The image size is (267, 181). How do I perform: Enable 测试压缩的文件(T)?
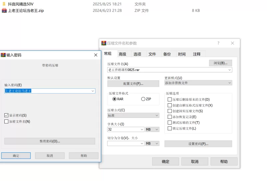(x=170, y=123)
